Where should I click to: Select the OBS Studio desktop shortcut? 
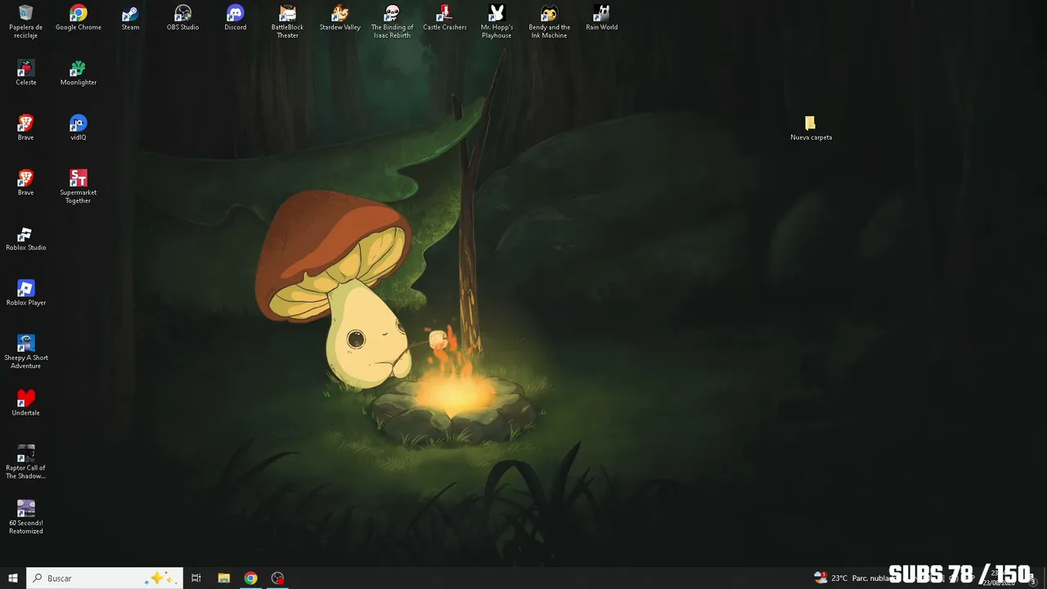tap(183, 17)
